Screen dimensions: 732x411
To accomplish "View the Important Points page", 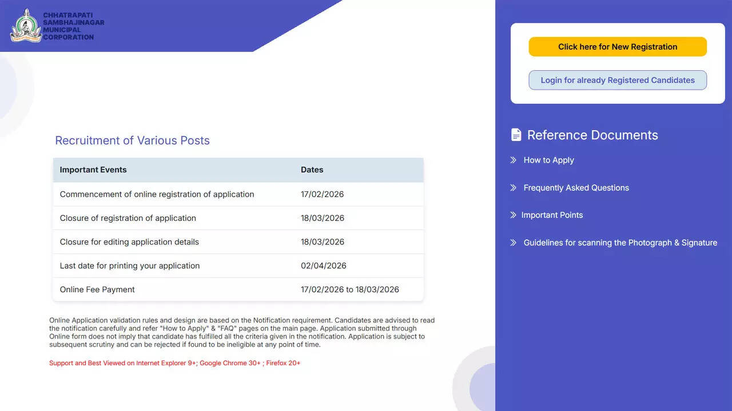I will pos(552,215).
